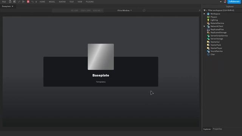Select the MaterialService label in Explorer
This screenshot has height=136, width=242.
point(217,23)
